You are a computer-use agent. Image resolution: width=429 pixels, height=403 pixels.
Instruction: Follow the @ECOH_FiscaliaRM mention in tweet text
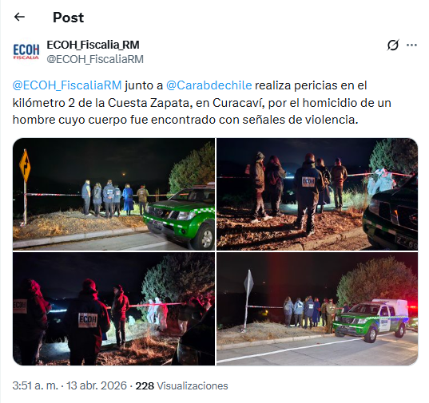coord(67,85)
